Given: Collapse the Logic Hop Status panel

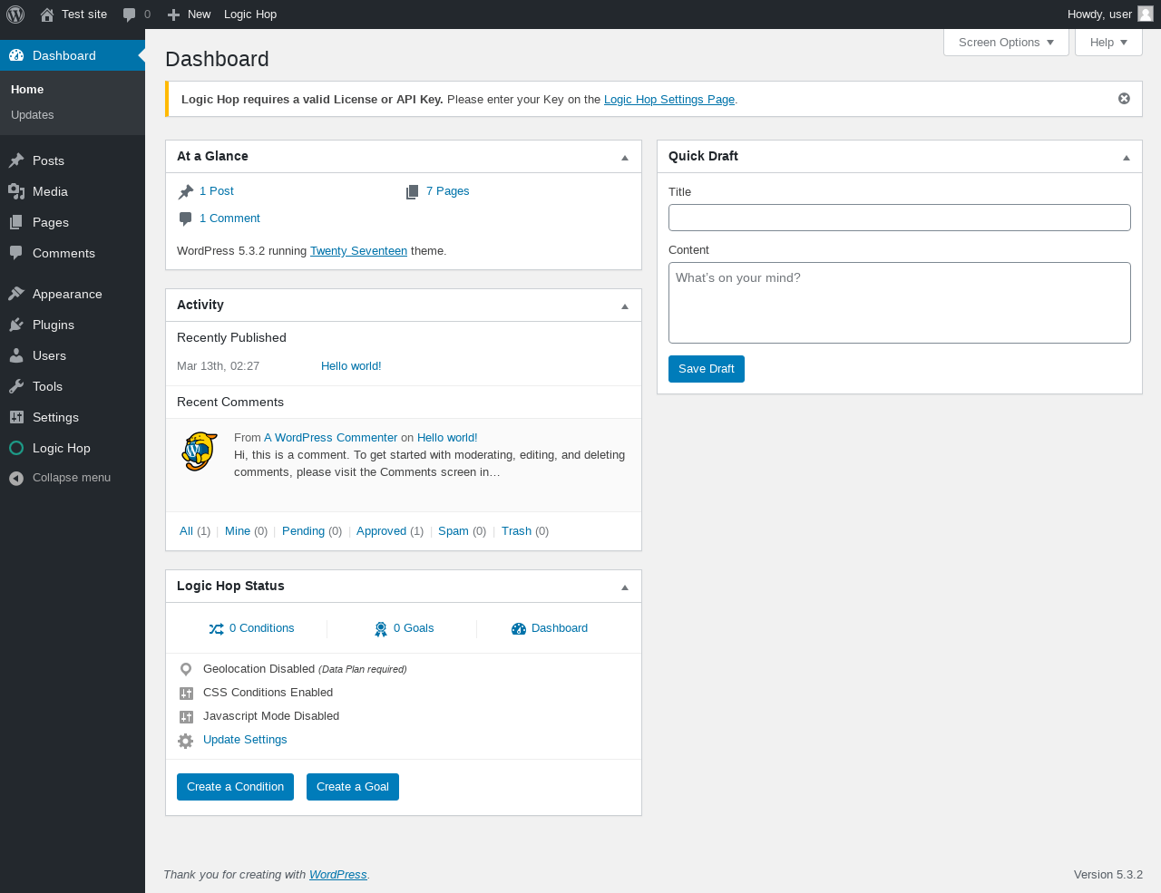Looking at the screenshot, I should point(625,587).
